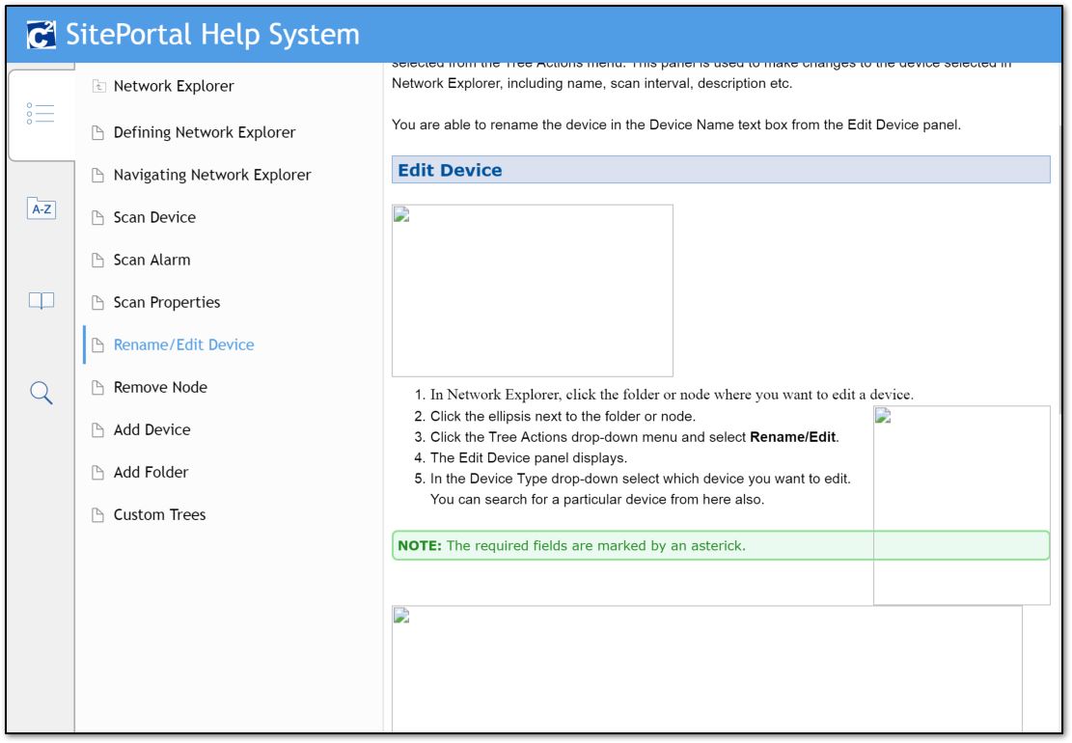The height and width of the screenshot is (743, 1072).
Task: Select the Scan Device topic
Action: click(x=154, y=217)
